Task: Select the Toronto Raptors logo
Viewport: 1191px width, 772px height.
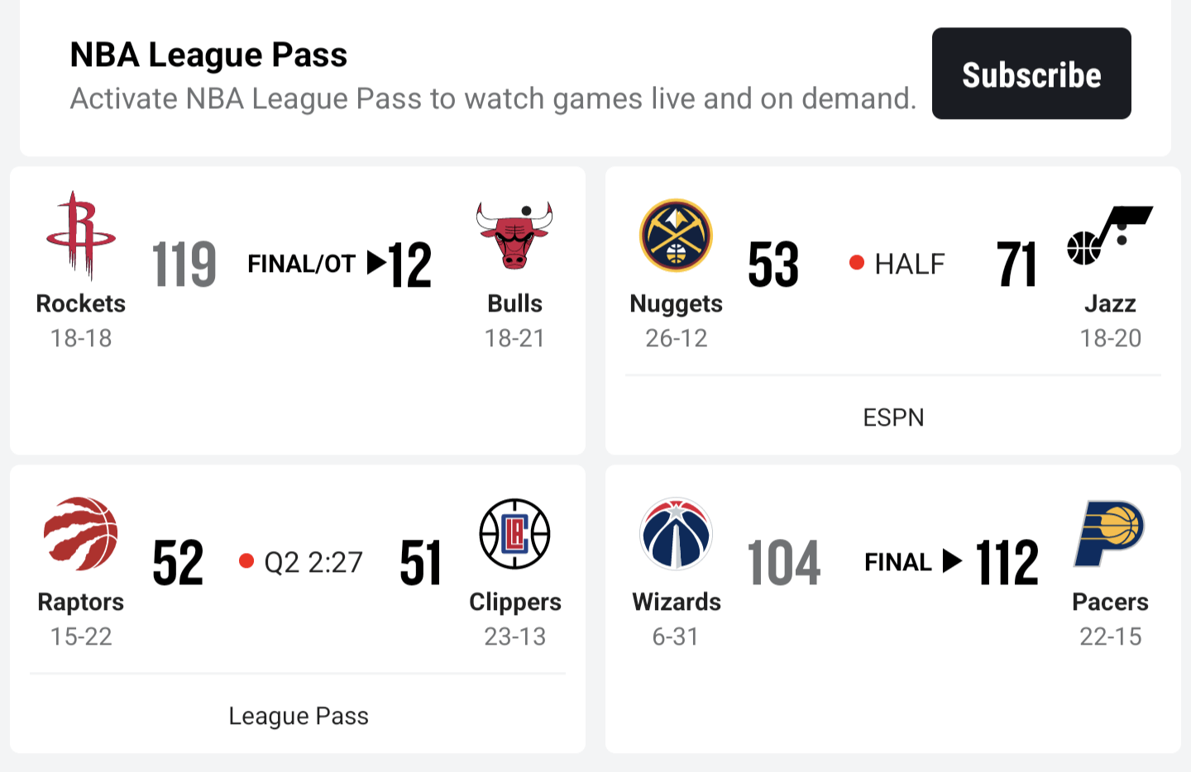Action: [x=81, y=533]
